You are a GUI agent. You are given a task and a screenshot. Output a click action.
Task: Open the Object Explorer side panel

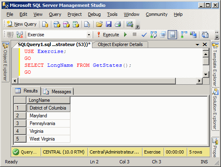click(5, 62)
